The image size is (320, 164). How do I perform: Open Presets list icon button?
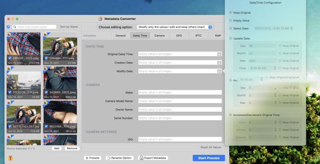87,158
